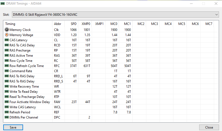Click the Command Rate chip icon
The height and width of the screenshot is (131, 222).
click(x=7, y=71)
